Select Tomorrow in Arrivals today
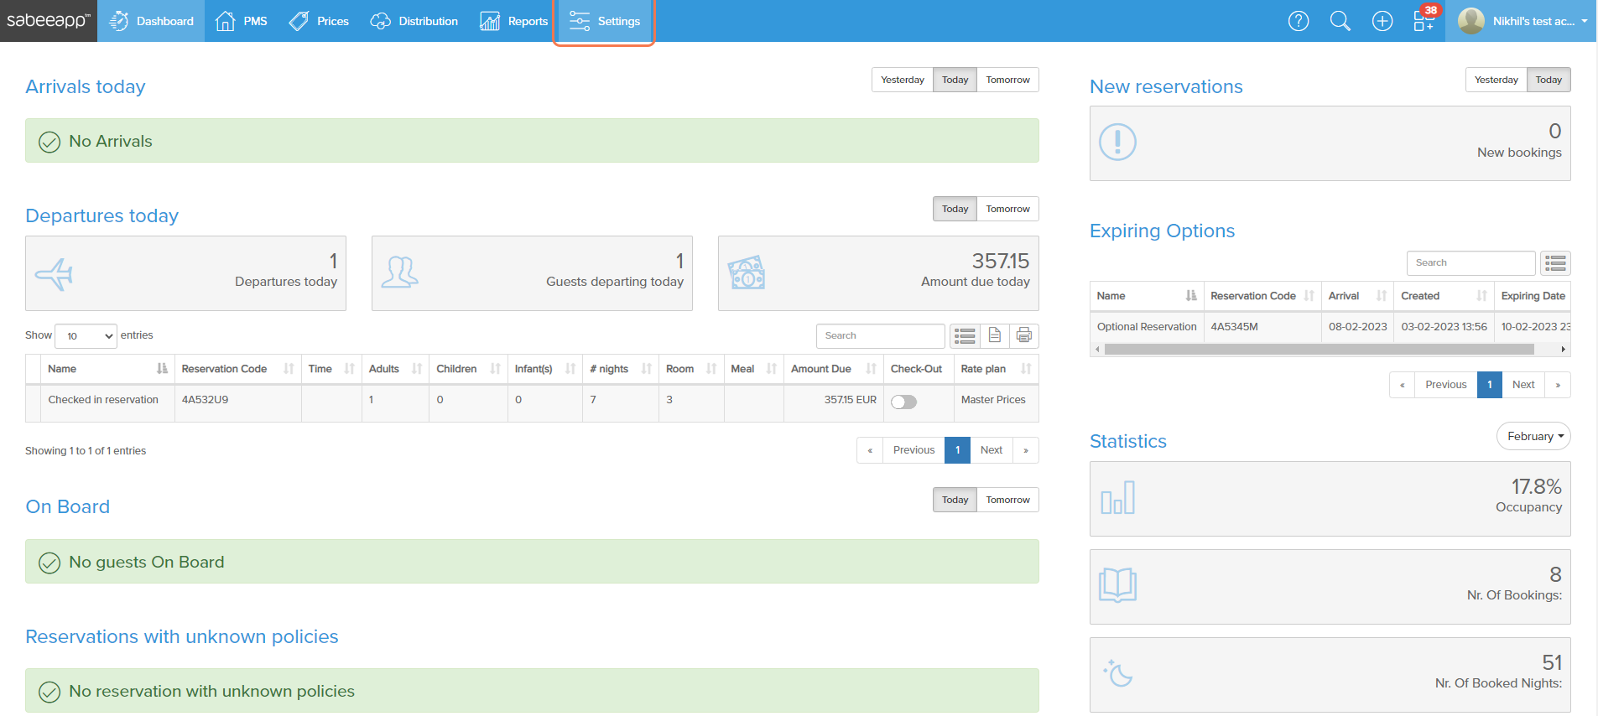1598x716 pixels. [1007, 80]
